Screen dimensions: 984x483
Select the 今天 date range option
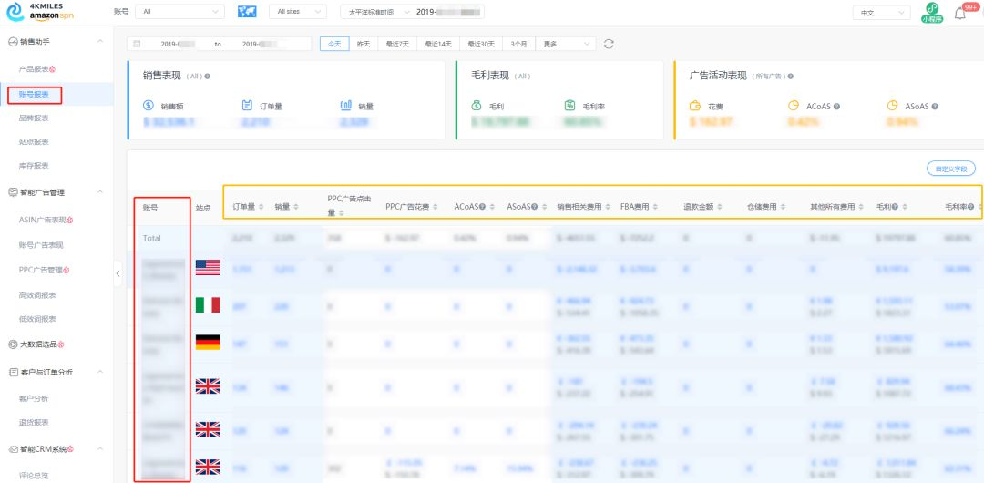tap(334, 44)
